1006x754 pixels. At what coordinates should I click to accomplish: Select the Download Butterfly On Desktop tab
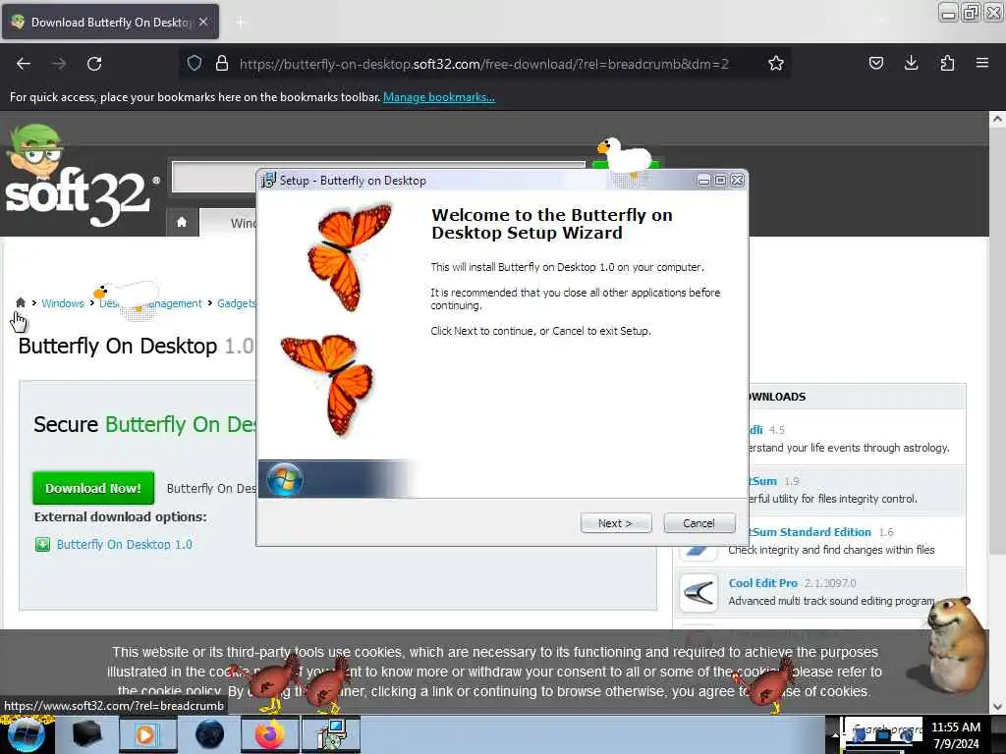(110, 22)
